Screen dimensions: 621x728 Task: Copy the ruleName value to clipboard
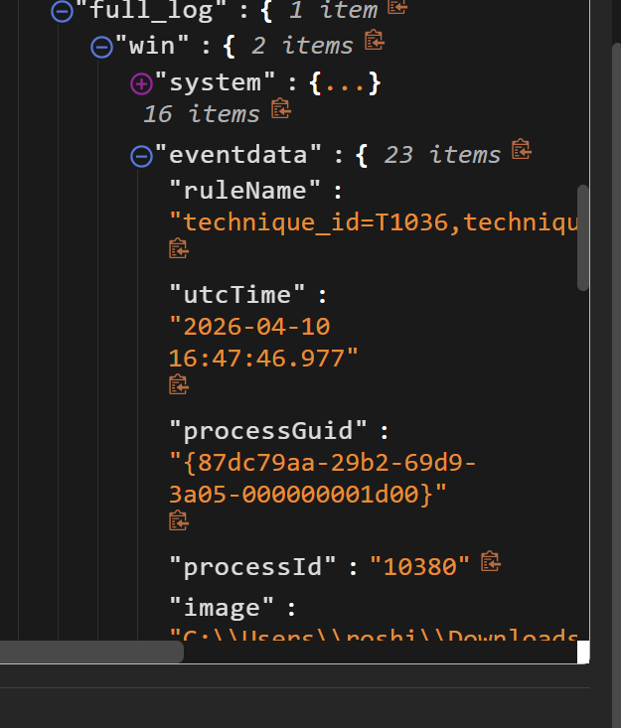coord(179,248)
